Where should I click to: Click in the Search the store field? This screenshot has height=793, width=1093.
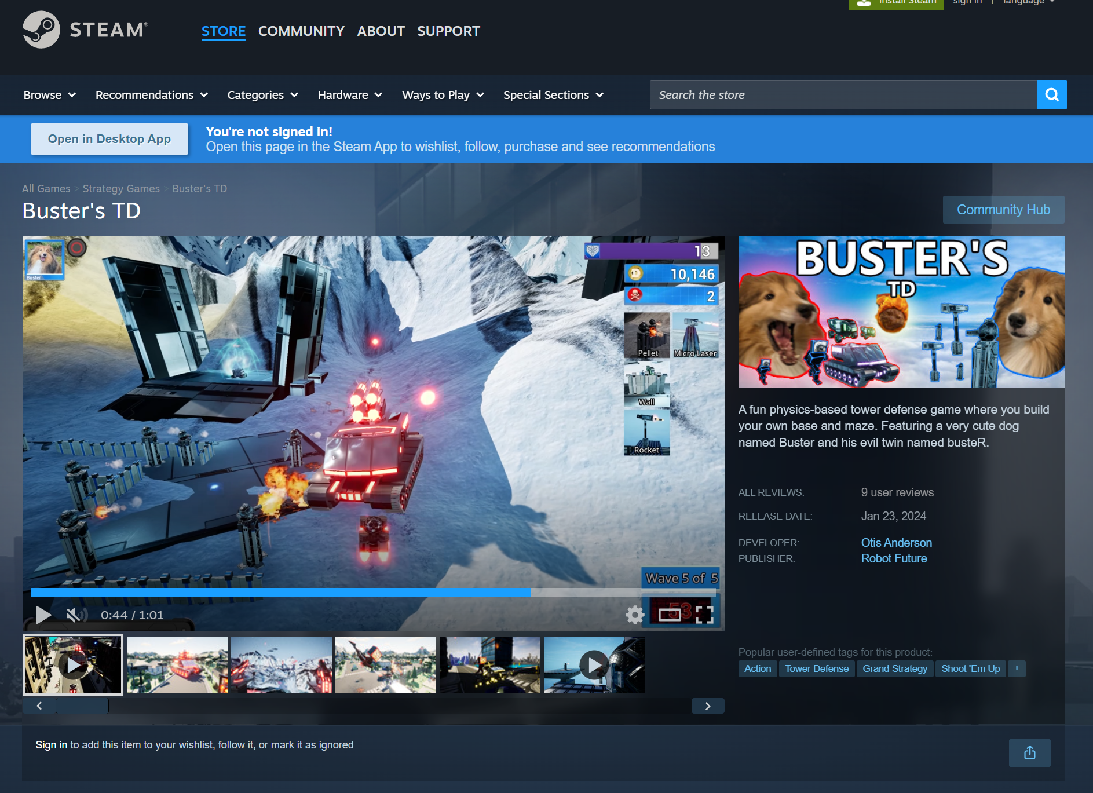843,95
